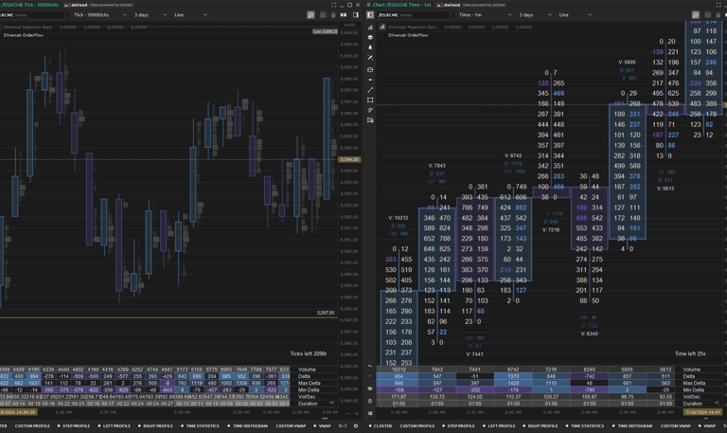Toggle STEP PROFILE in right bottom bar
This screenshot has width=727, height=433.
(458, 425)
